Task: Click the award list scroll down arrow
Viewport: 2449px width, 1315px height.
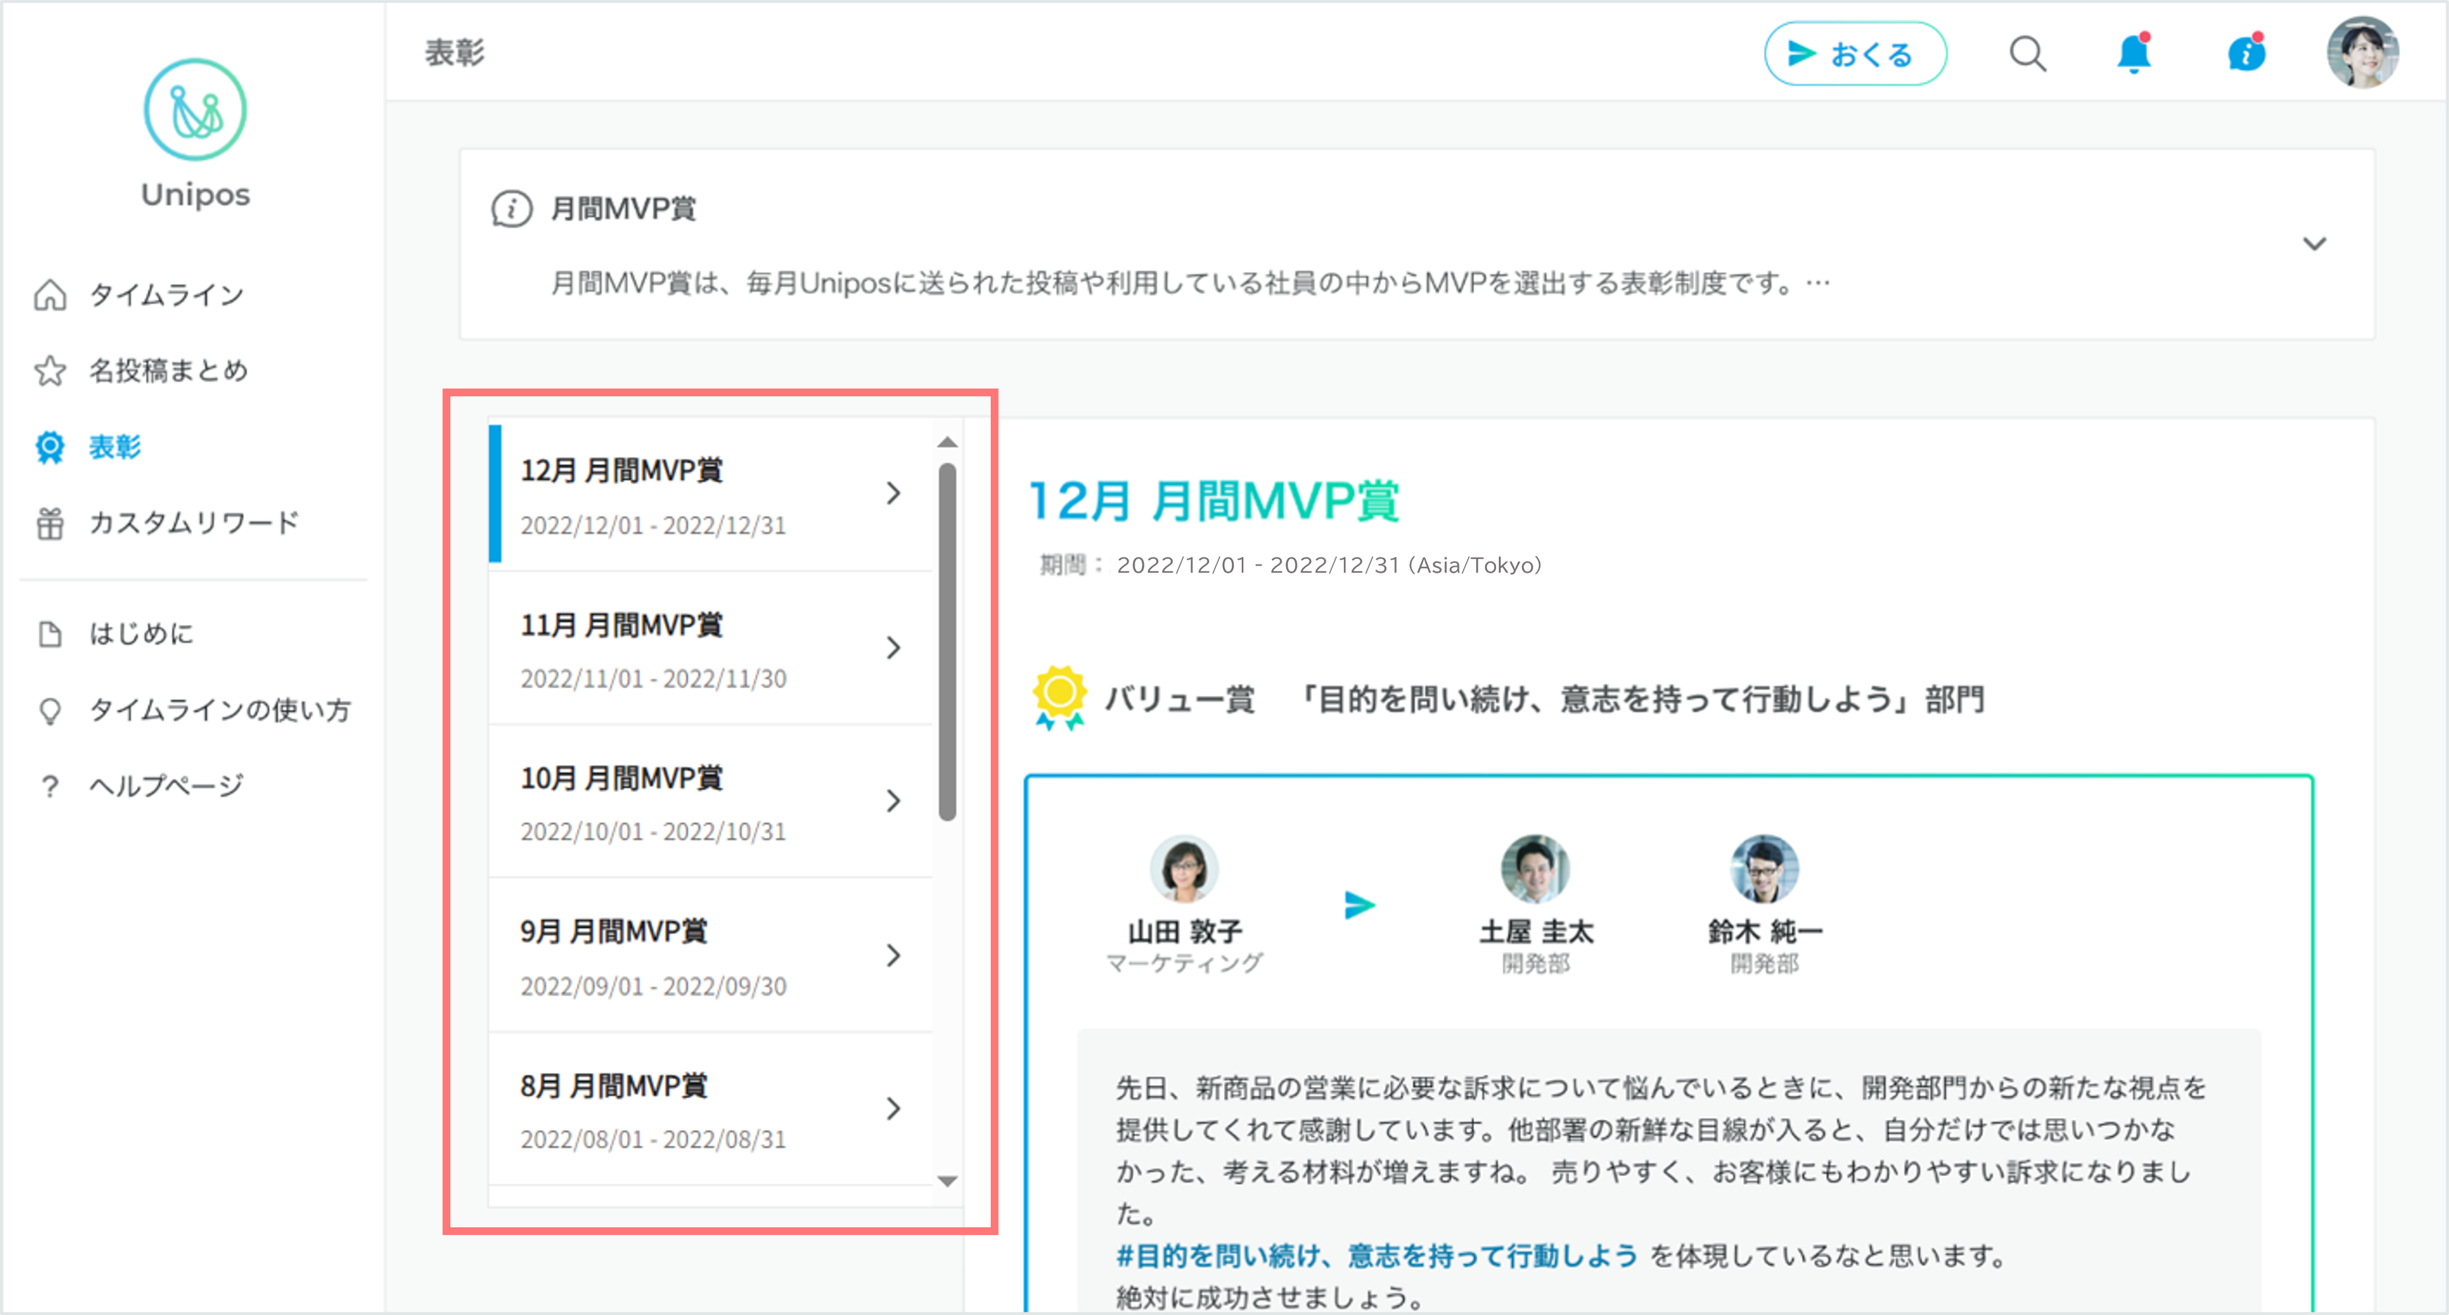Action: point(947,1181)
